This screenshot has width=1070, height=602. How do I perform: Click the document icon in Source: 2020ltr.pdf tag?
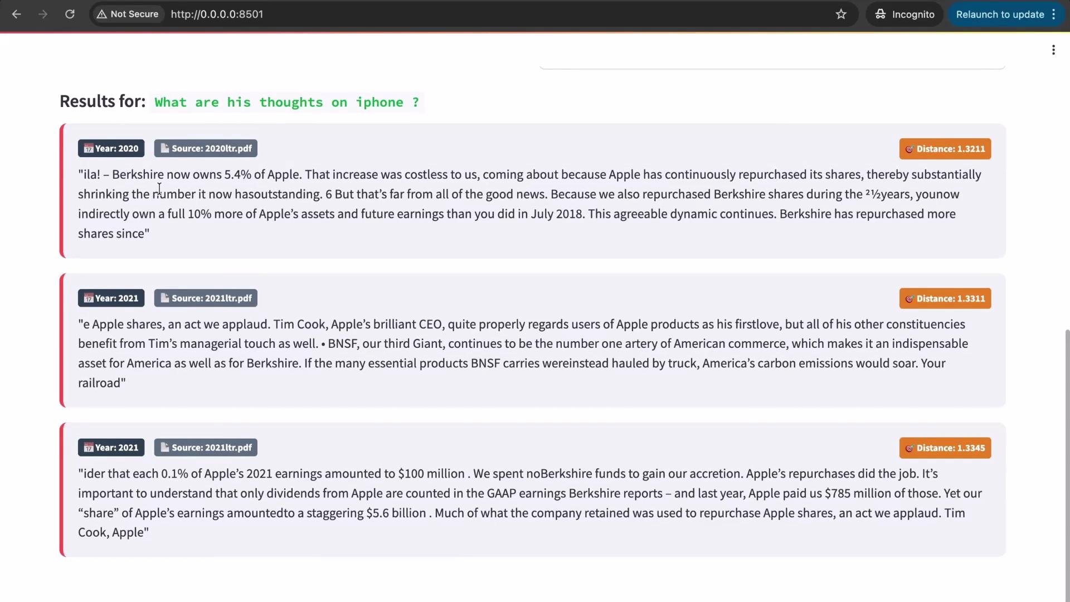pyautogui.click(x=164, y=148)
